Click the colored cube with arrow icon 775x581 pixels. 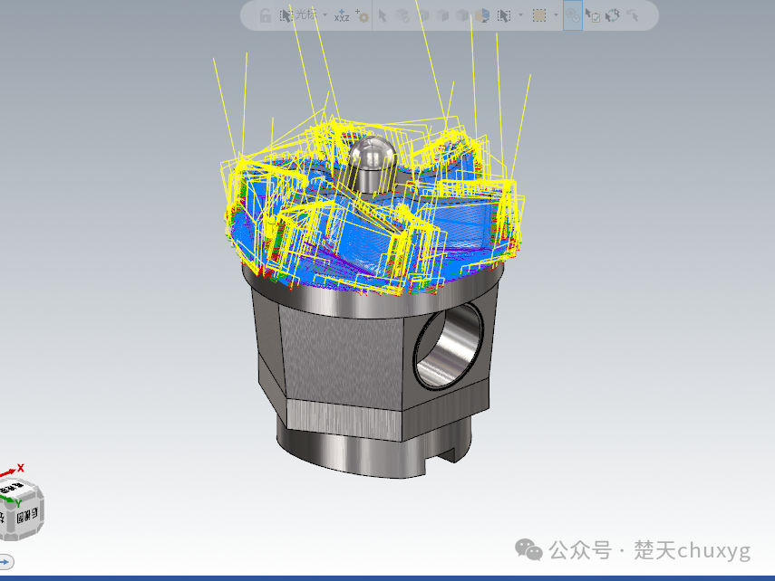[x=482, y=15]
